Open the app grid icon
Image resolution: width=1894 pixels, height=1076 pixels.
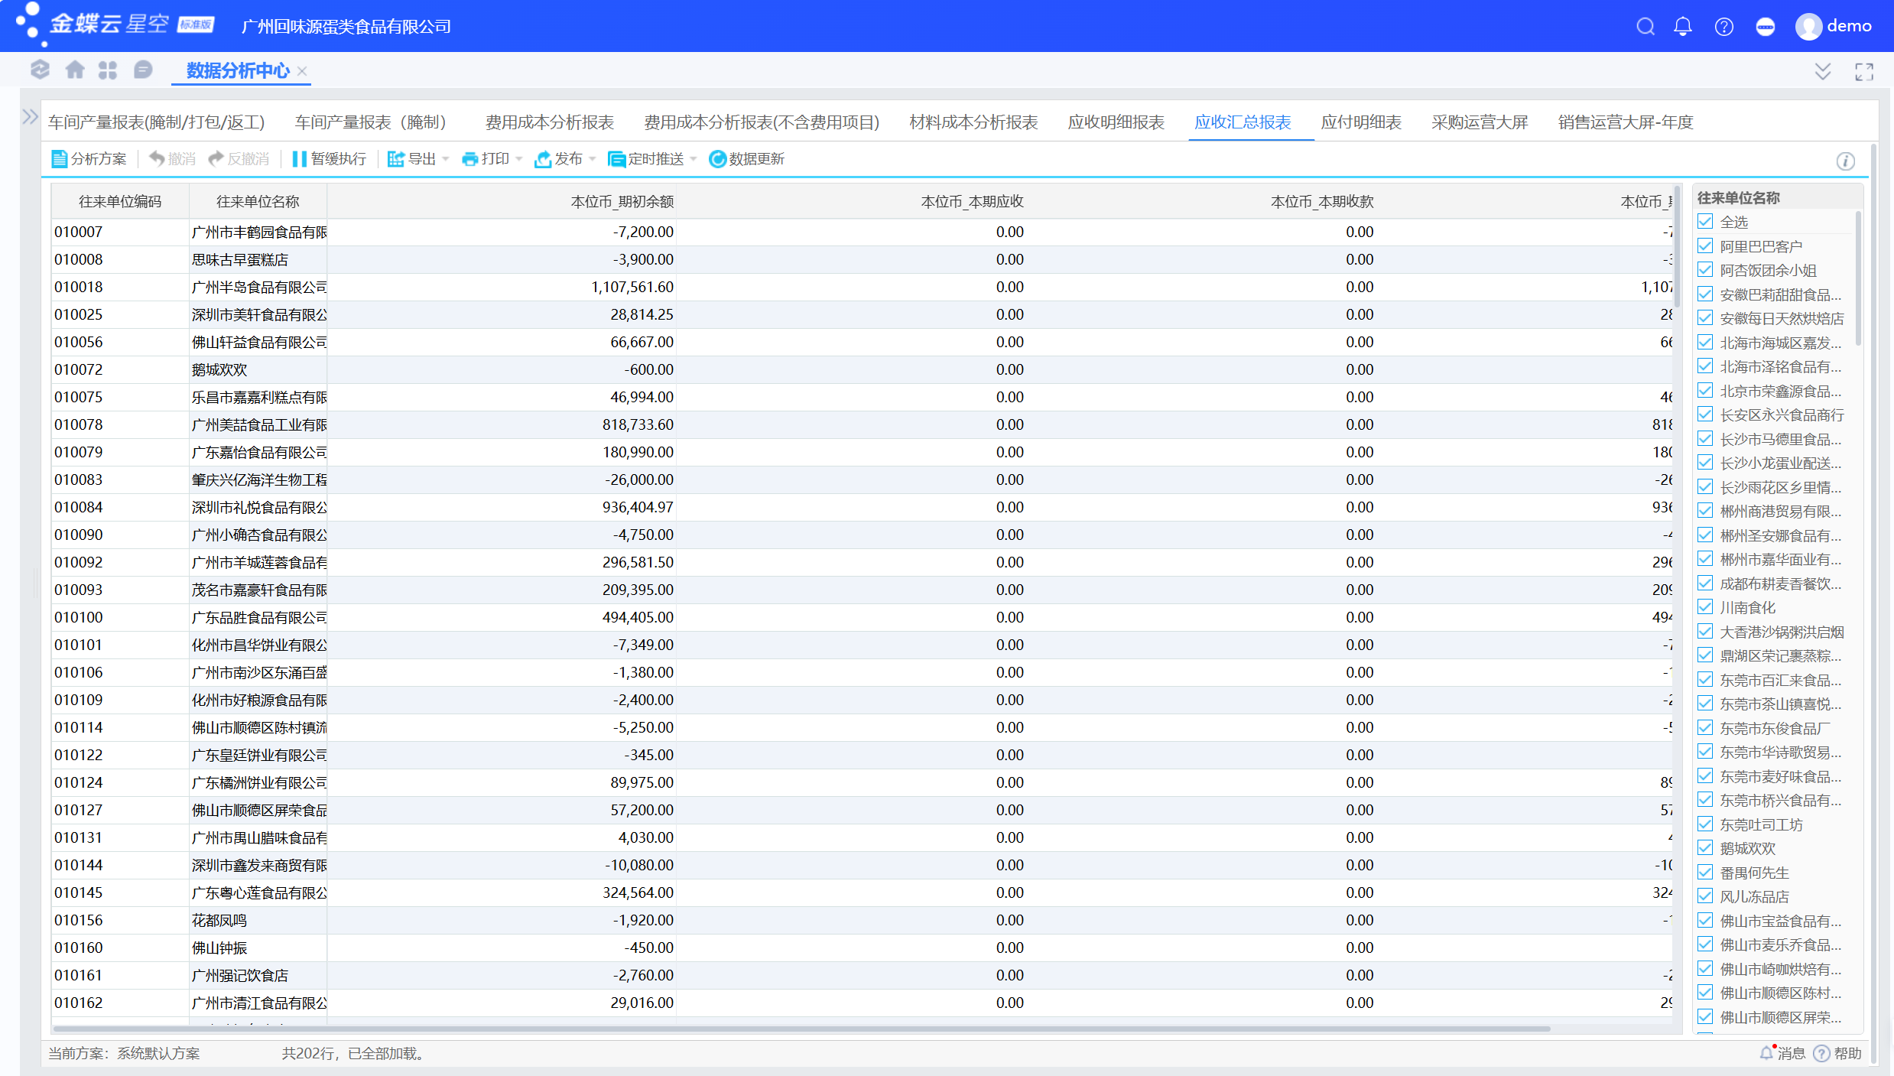click(x=108, y=70)
